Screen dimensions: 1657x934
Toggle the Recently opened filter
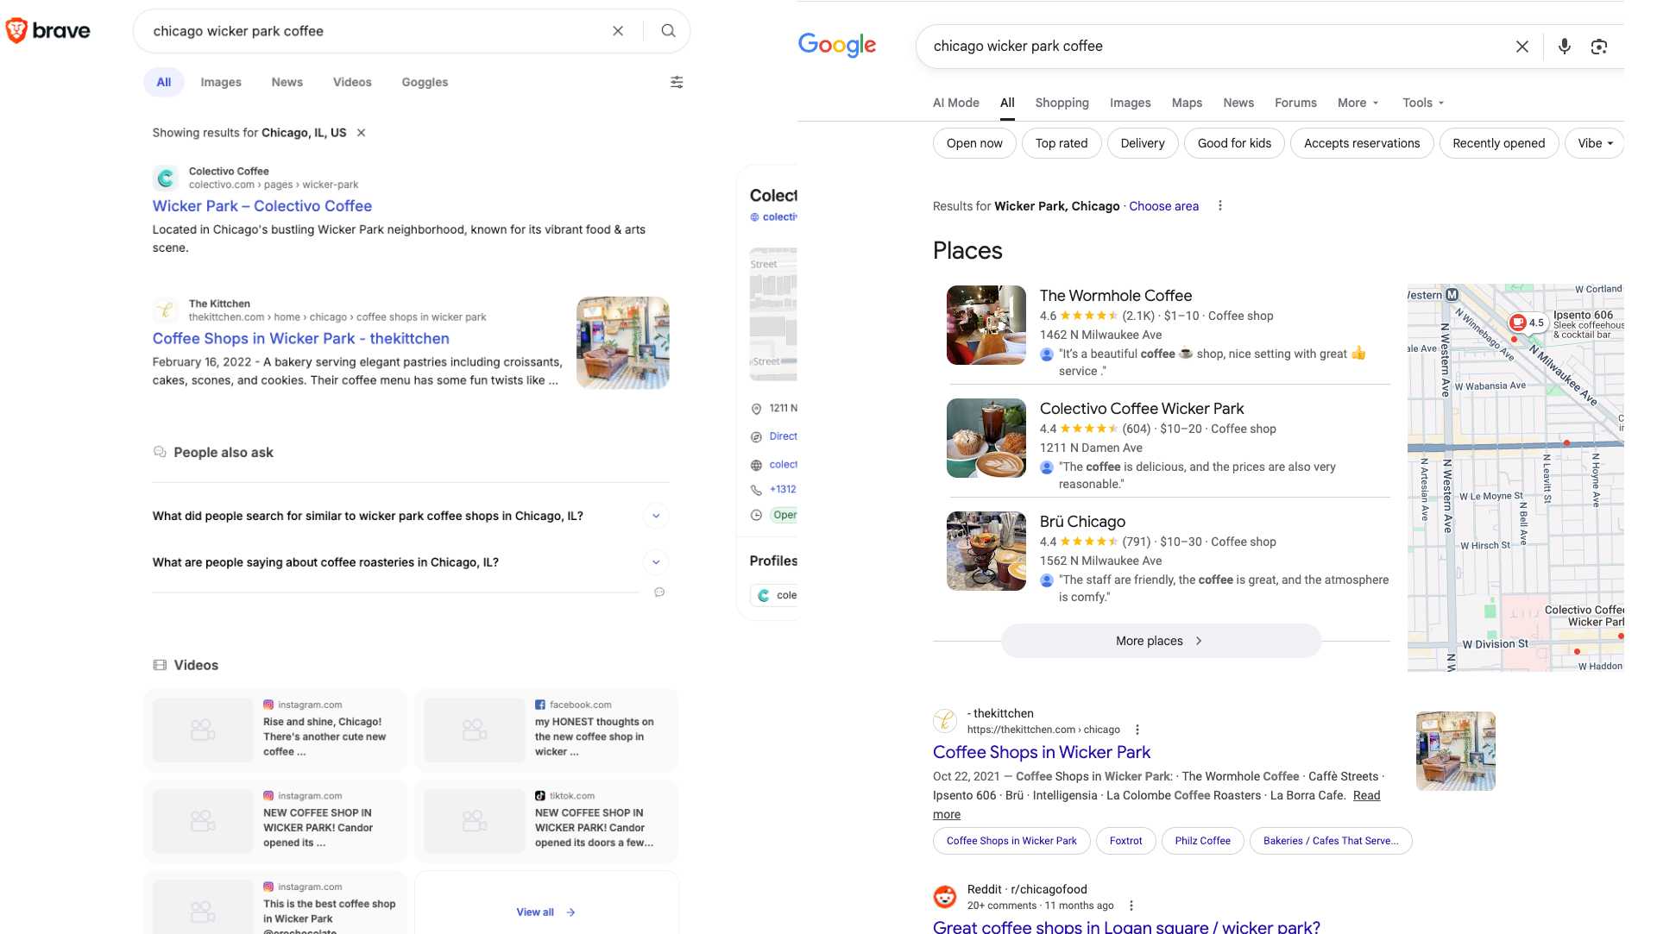(1498, 143)
